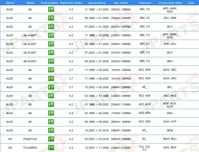Click the VW brand cell in the PHAETON row

tap(10, 139)
